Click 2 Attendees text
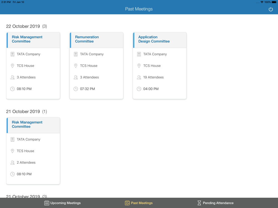This screenshot has height=208, width=278. tap(26, 163)
